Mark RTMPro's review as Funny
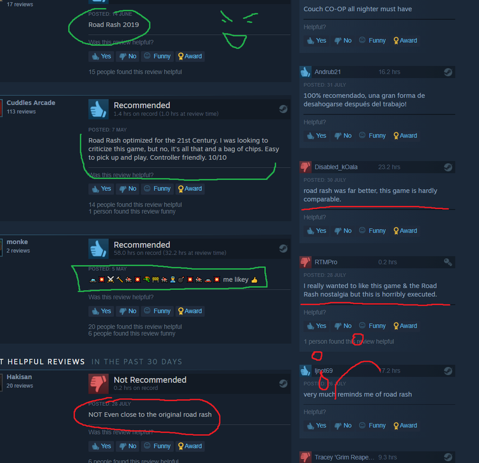 372,326
